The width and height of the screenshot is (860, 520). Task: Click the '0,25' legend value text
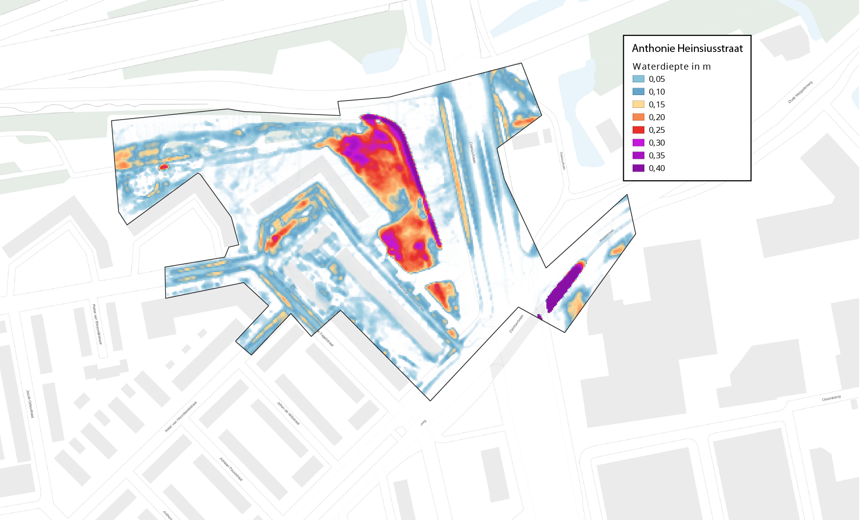657,130
